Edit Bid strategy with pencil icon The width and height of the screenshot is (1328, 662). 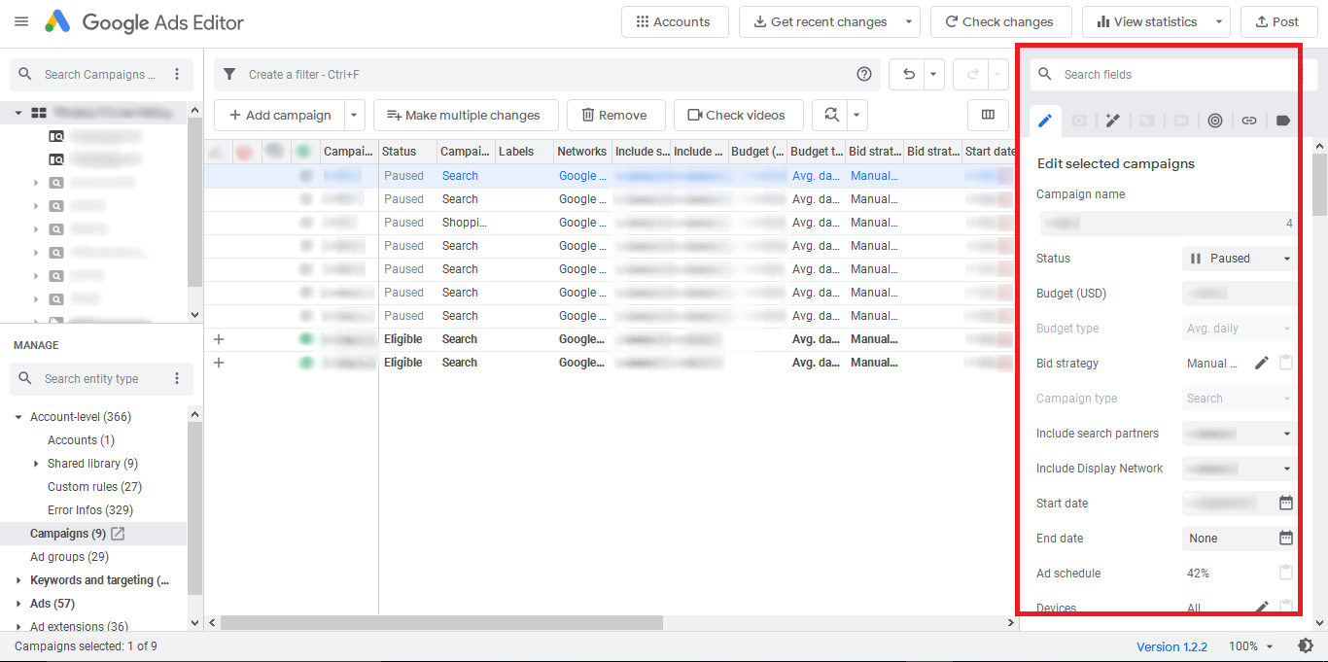pyautogui.click(x=1262, y=363)
